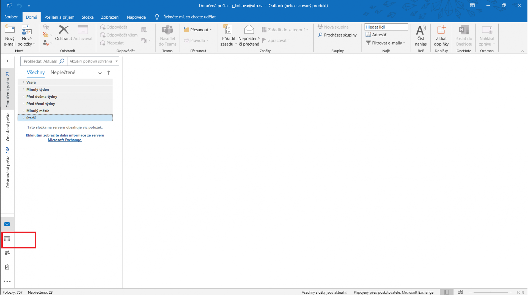
Task: Switch to Nepřečtené message filter tab
Action: coord(63,73)
